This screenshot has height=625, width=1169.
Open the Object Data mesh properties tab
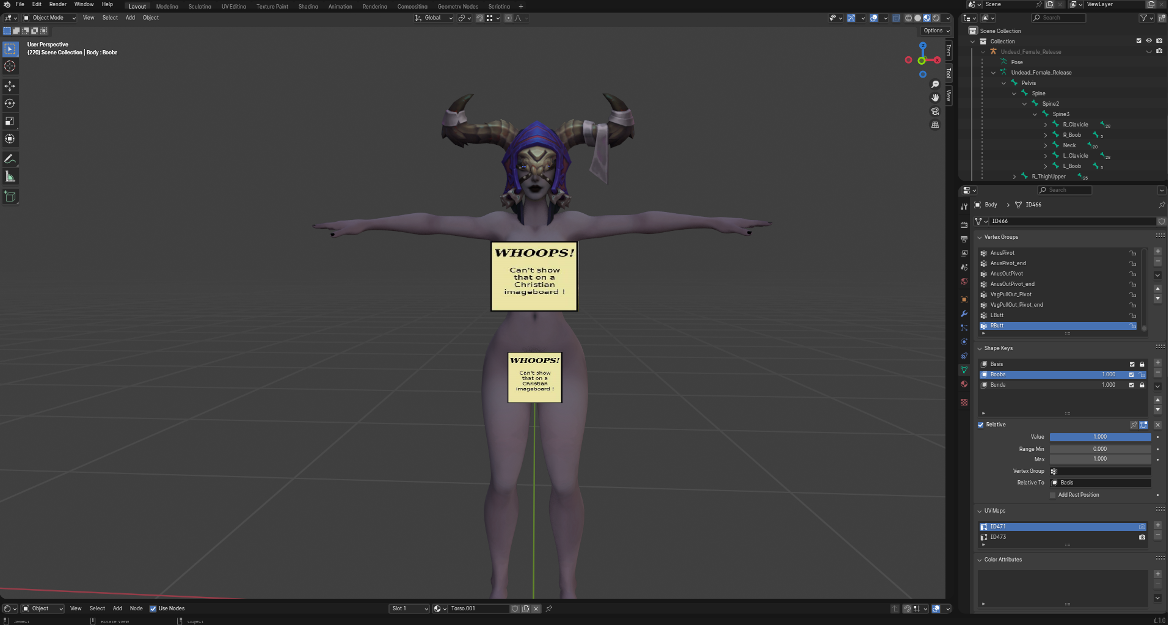pyautogui.click(x=964, y=370)
